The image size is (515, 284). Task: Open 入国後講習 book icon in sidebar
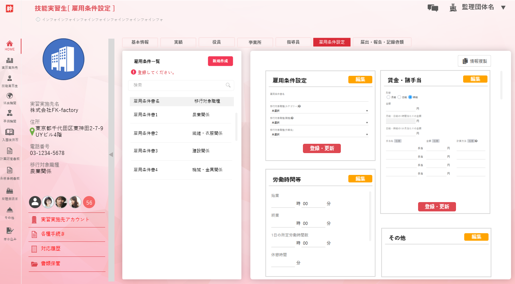coord(10,132)
